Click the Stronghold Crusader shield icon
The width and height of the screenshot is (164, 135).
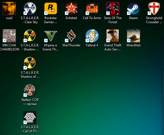(154, 8)
